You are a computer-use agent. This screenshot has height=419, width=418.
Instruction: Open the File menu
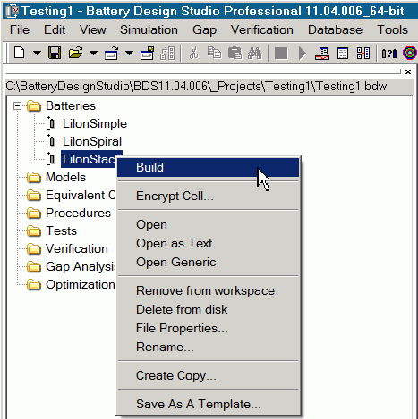(x=20, y=29)
